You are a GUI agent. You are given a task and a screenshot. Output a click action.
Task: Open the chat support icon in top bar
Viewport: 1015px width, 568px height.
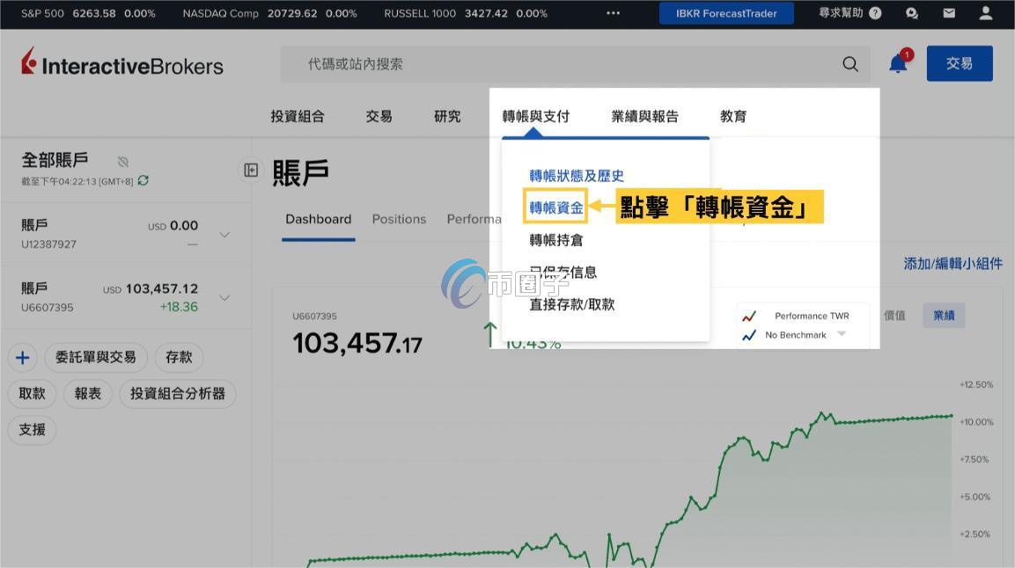912,13
